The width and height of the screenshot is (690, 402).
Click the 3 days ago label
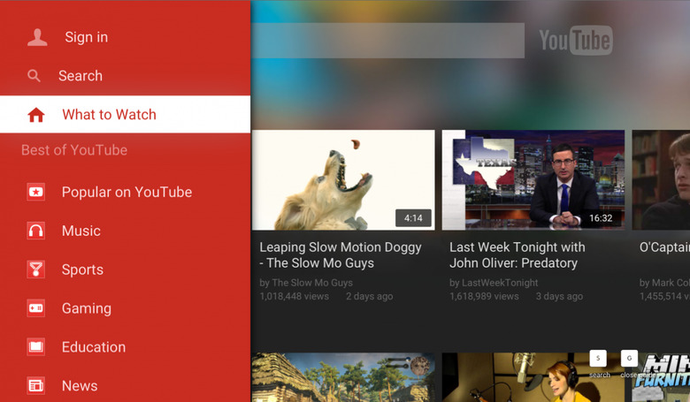point(559,296)
